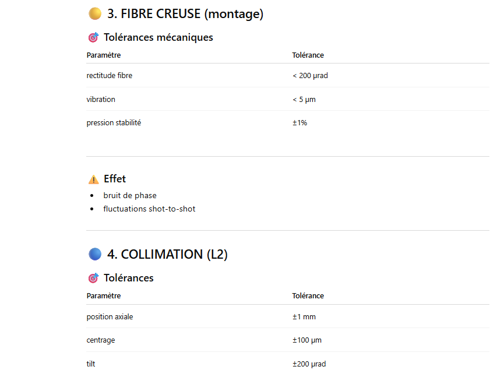
Task: Click the '±200 µrad' tilt tolerance value
Action: [x=309, y=364]
